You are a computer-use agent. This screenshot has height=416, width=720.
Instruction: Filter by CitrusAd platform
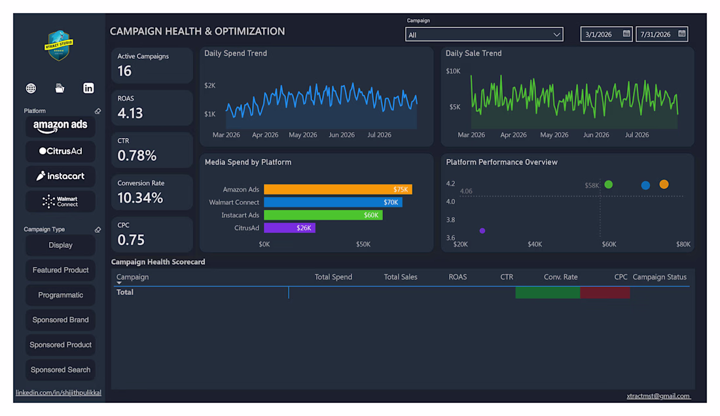pos(60,151)
